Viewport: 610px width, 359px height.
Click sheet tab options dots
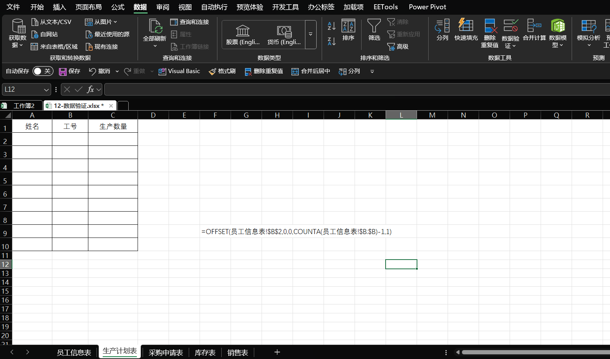(446, 352)
